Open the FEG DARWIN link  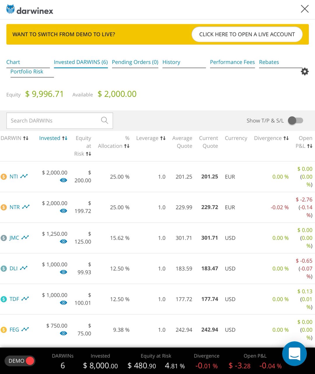click(x=14, y=330)
